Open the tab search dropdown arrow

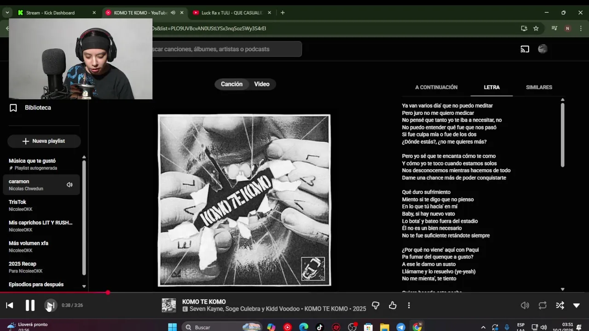point(7,13)
